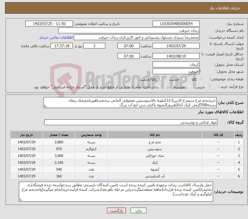Select the کالا radio button

click(201, 79)
